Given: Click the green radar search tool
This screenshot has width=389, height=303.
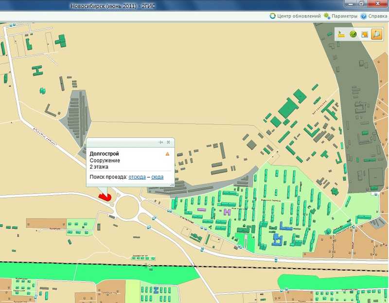Looking at the screenshot, I should click(x=353, y=34).
